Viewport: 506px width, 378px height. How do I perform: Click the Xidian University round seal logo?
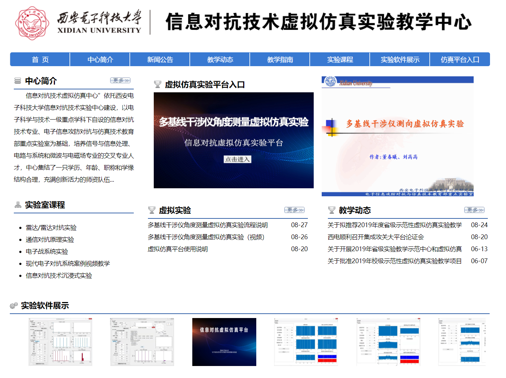point(32,23)
